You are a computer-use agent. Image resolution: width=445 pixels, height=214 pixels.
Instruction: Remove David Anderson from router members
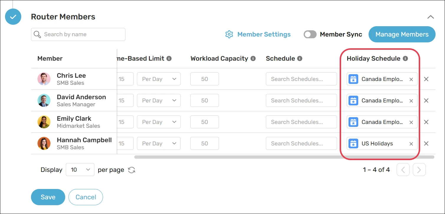pyautogui.click(x=426, y=100)
